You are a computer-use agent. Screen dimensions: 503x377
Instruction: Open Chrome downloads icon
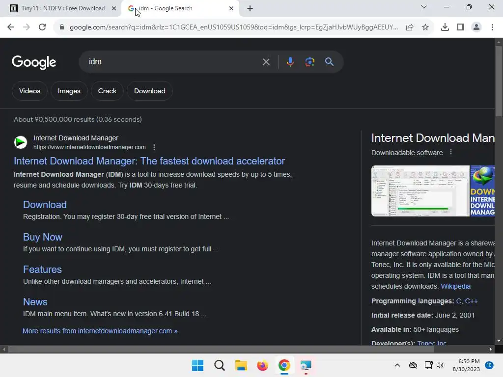445,27
